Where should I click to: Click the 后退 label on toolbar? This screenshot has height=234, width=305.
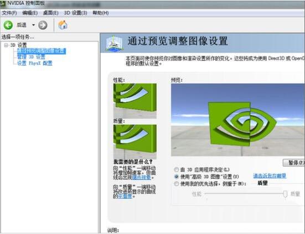22,25
